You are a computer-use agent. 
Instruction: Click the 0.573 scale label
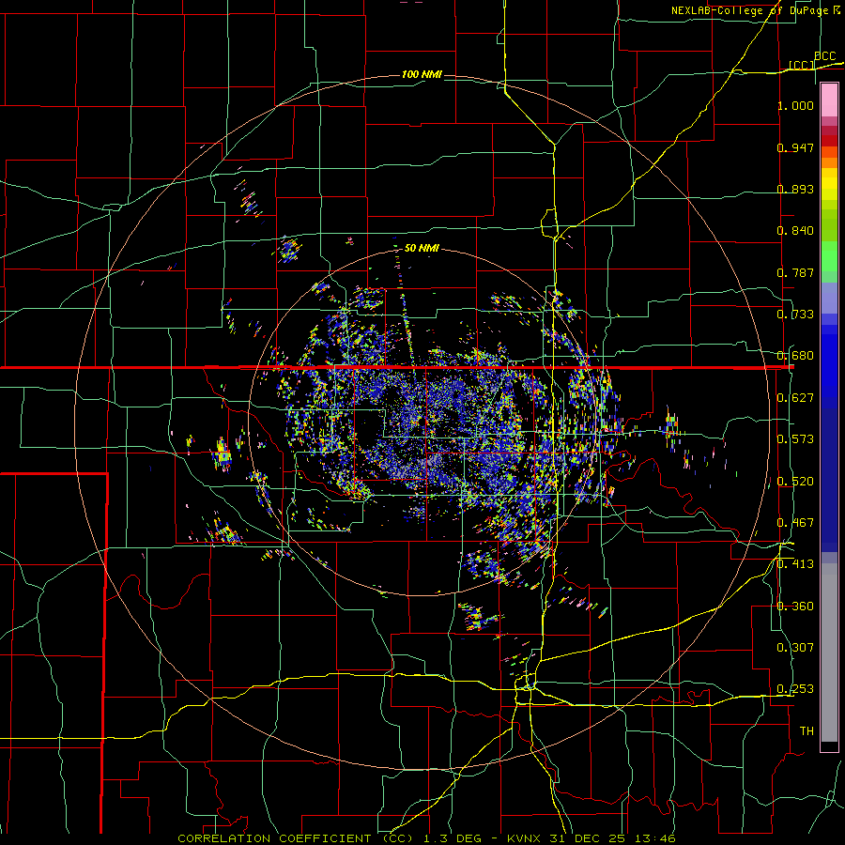tap(795, 439)
